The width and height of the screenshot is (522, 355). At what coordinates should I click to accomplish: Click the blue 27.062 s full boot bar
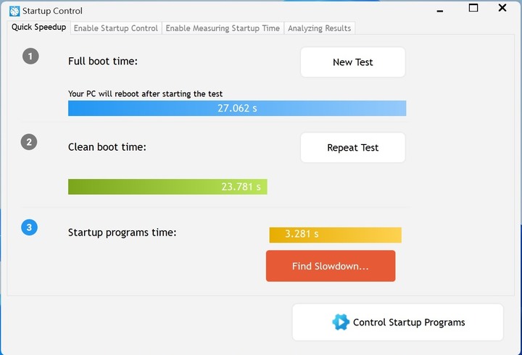(237, 108)
